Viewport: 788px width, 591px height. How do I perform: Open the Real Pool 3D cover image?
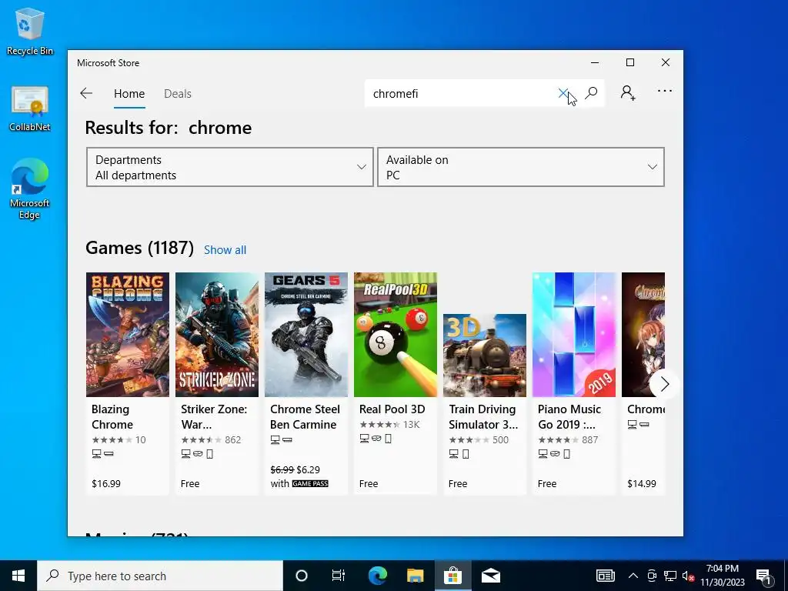tap(396, 335)
